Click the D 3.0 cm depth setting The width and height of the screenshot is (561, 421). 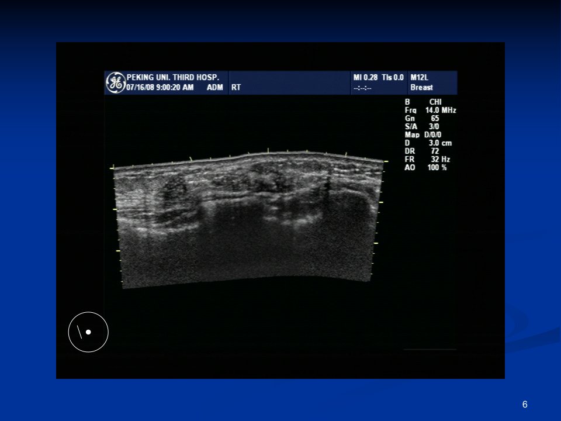click(428, 143)
